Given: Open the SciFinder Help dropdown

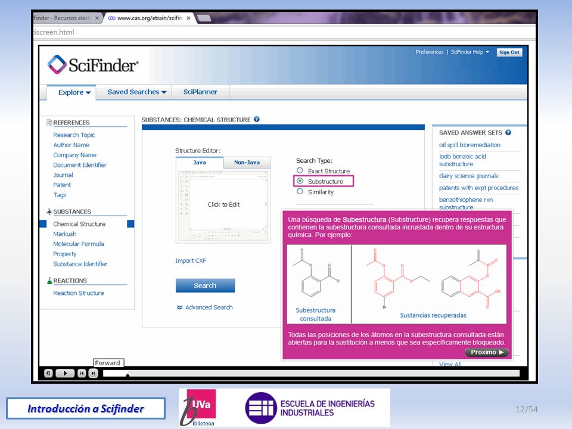Looking at the screenshot, I should pyautogui.click(x=470, y=52).
